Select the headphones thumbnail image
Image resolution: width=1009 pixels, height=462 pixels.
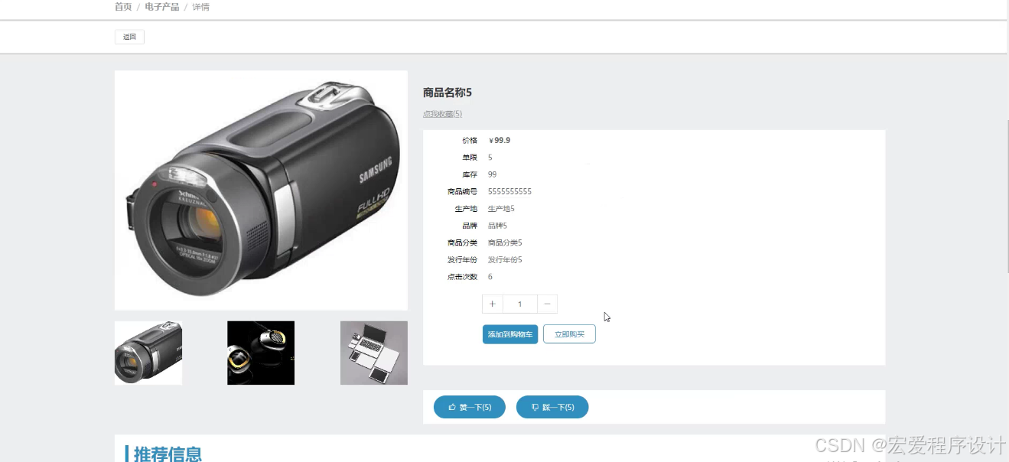[261, 353]
